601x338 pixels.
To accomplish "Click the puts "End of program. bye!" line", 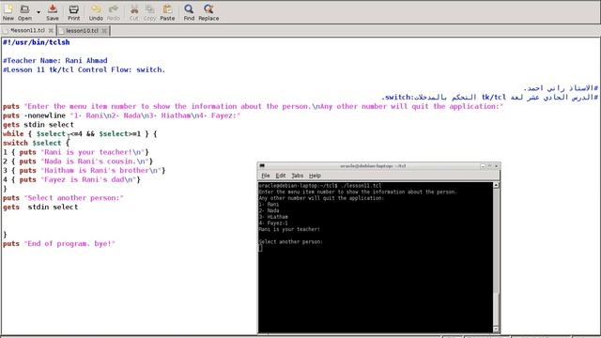I will [x=59, y=244].
